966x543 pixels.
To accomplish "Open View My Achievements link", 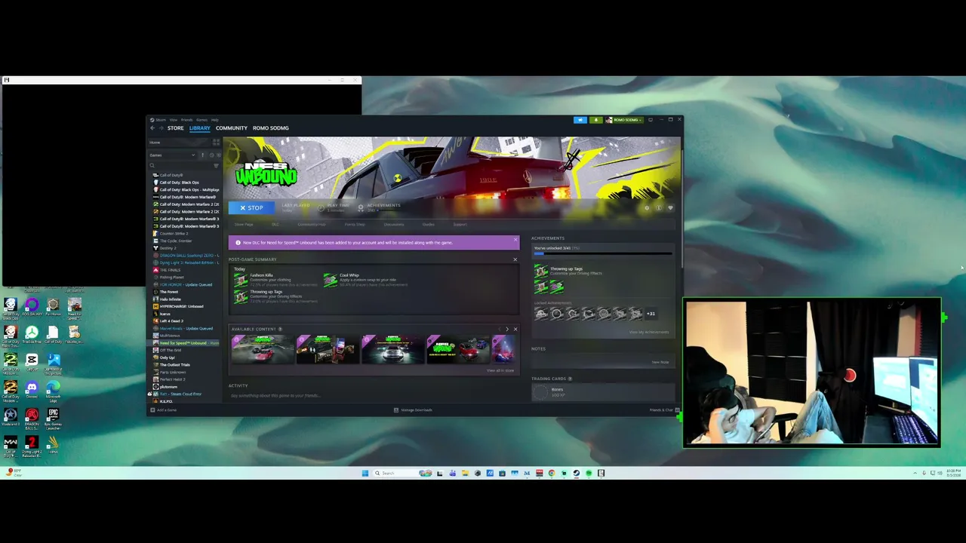I will (x=649, y=333).
